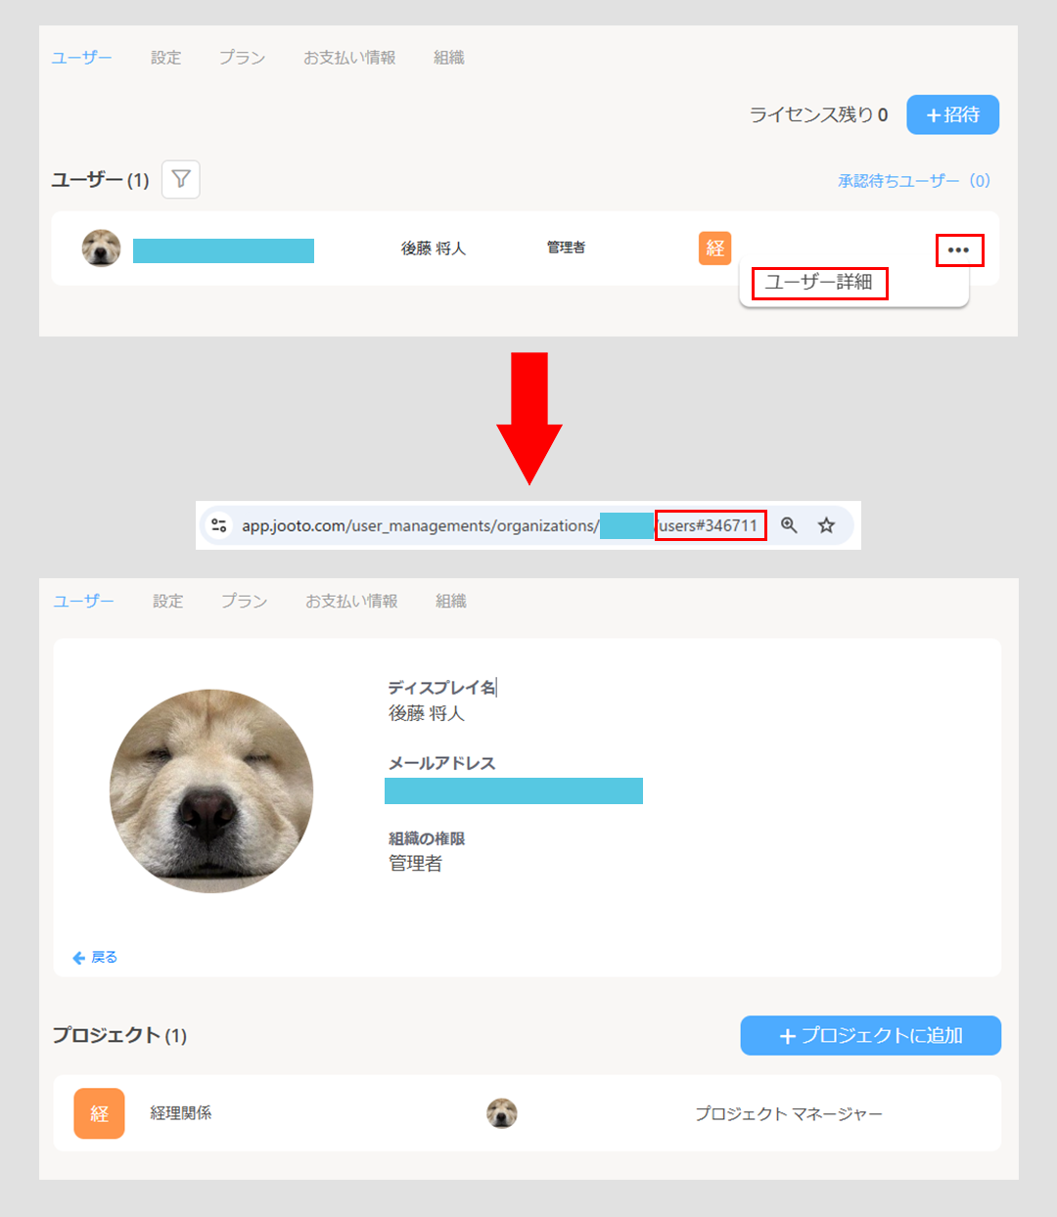Open the three-dot menu for 後藤 将人
The height and width of the screenshot is (1217, 1057).
pos(959,250)
